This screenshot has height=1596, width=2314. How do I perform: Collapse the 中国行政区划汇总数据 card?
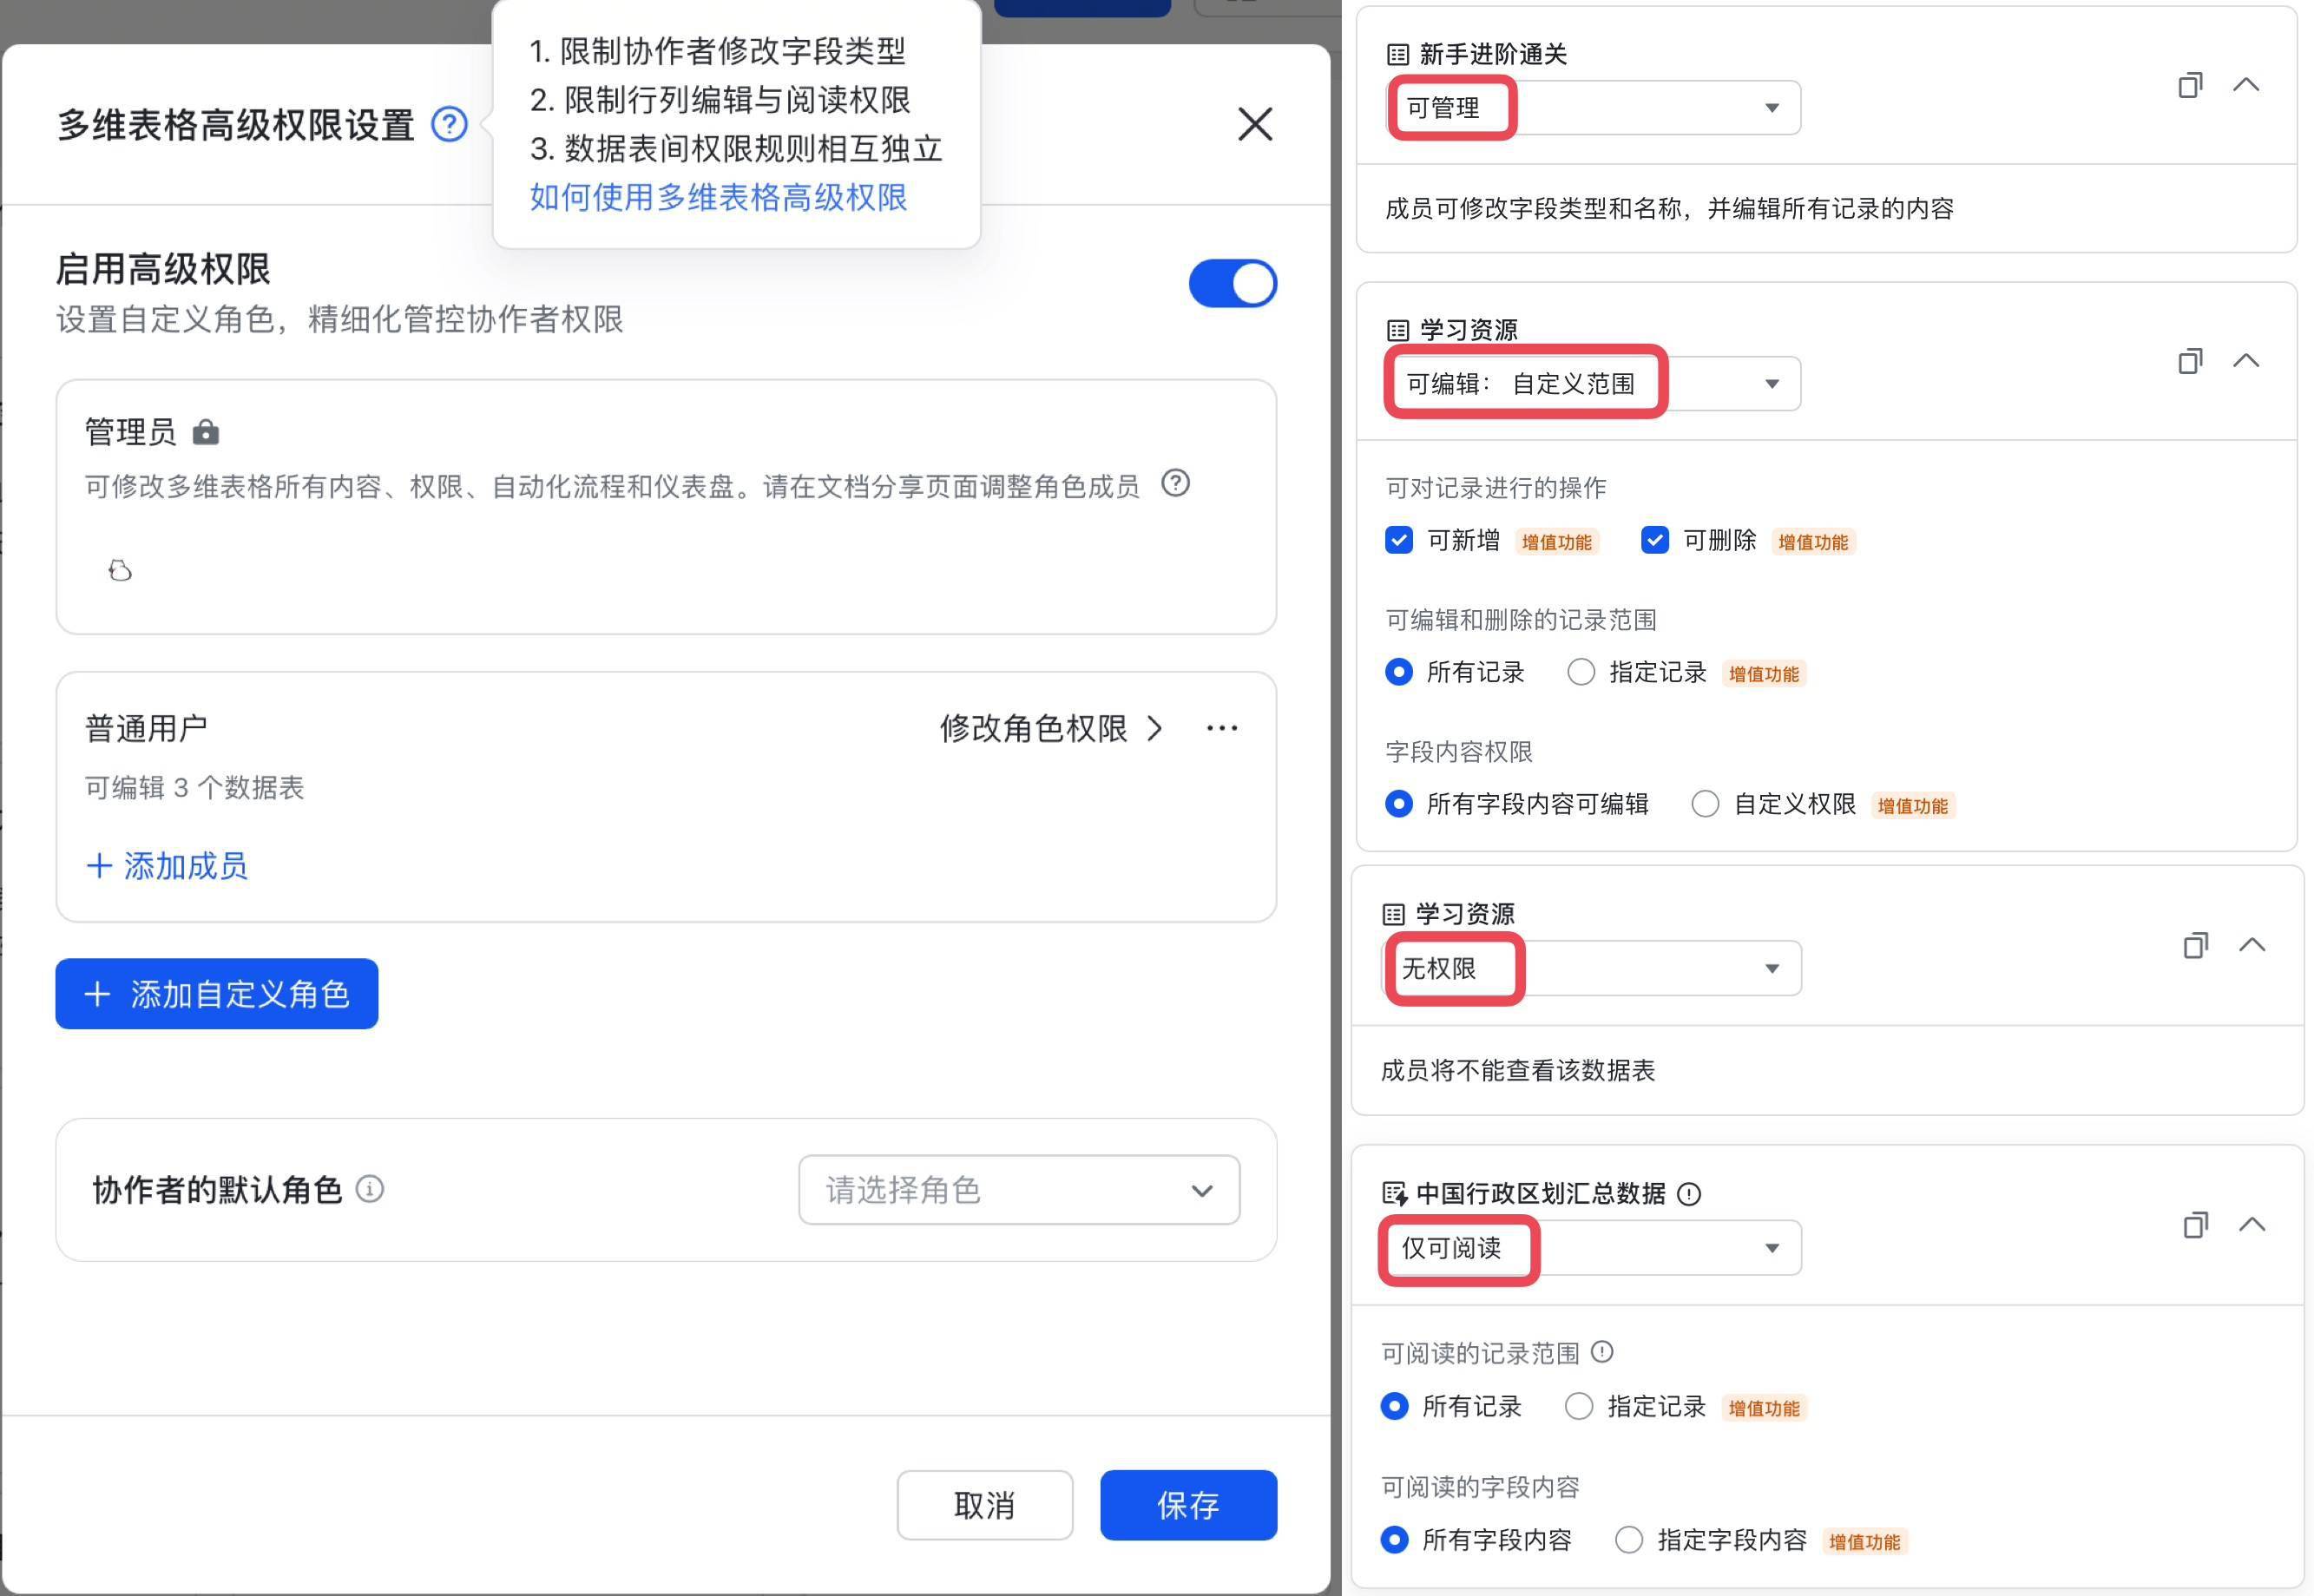2251,1226
